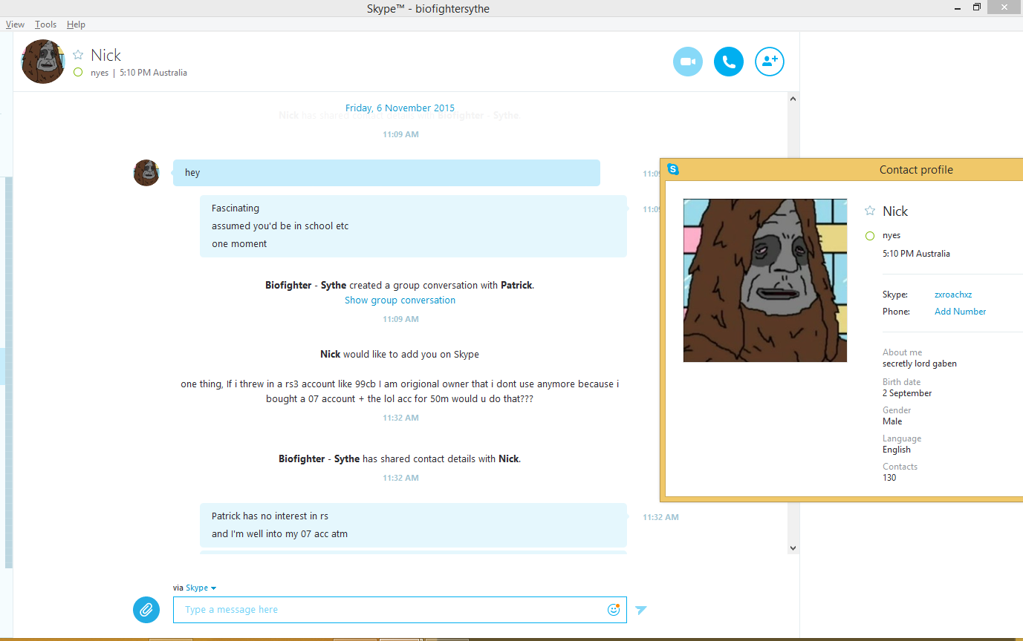Click the Skype logo in Contact profile titlebar
This screenshot has width=1023, height=641.
pos(673,169)
